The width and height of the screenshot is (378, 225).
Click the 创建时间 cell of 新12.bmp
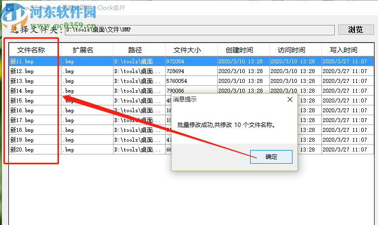point(243,71)
